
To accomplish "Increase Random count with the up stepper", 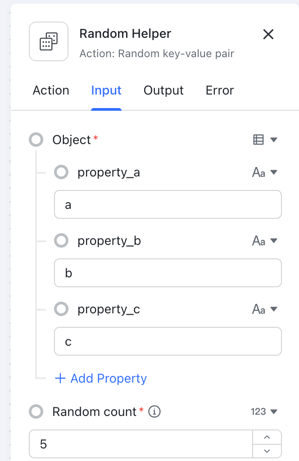I will click(x=267, y=437).
